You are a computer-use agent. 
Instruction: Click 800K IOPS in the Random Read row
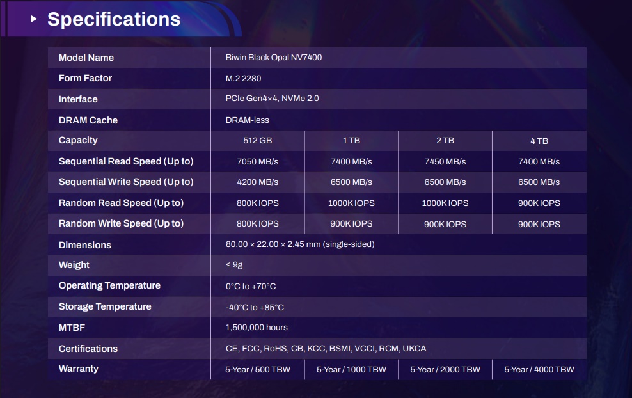pyautogui.click(x=258, y=203)
